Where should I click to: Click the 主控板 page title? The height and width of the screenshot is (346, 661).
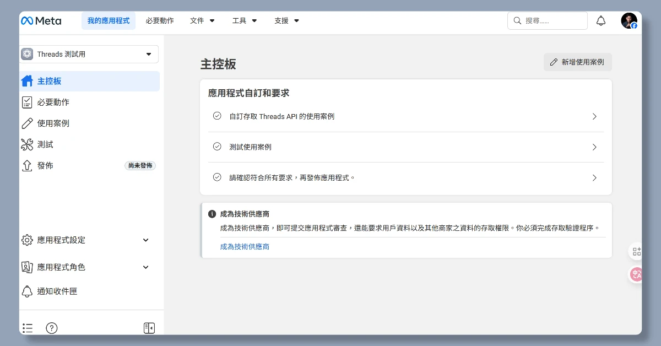(218, 64)
